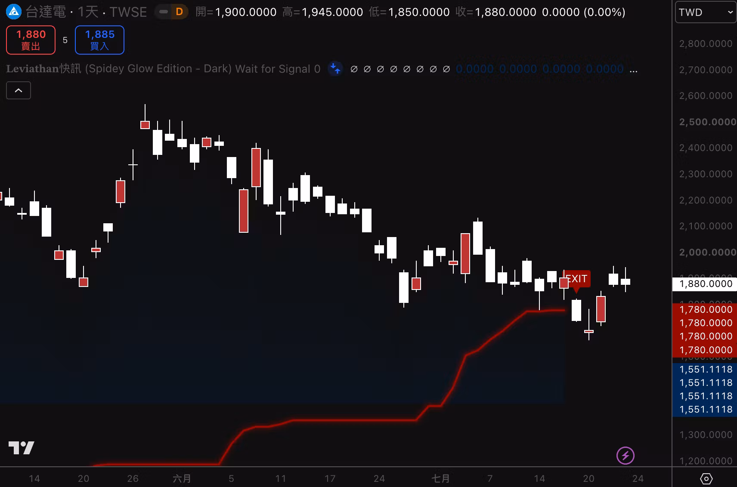The width and height of the screenshot is (737, 487).
Task: Click the 台達電 symbol logo icon
Action: 14,12
